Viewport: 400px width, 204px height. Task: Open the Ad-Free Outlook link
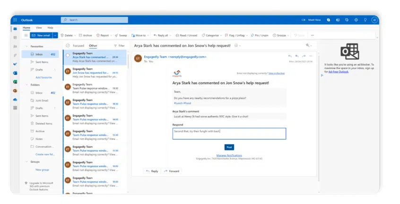coord(338,72)
